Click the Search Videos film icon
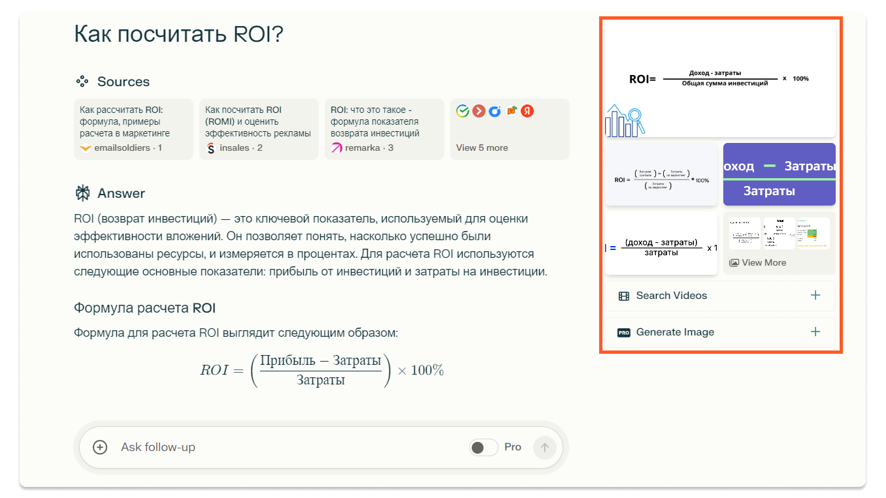Image resolution: width=886 pixels, height=498 pixels. (623, 296)
